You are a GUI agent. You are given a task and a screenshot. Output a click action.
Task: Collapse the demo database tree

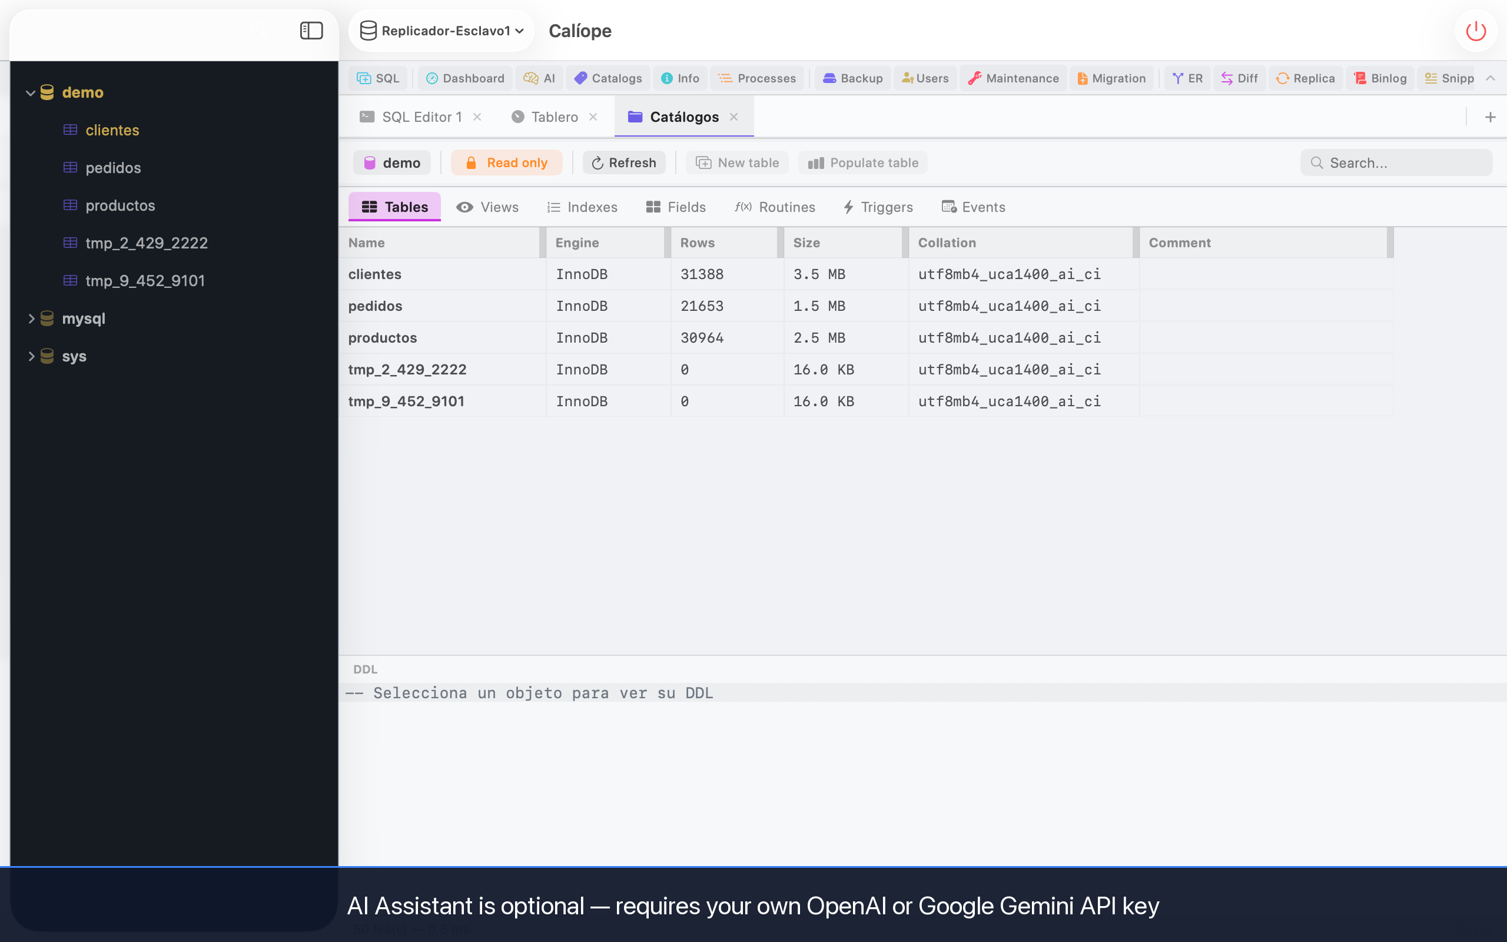[x=30, y=93]
